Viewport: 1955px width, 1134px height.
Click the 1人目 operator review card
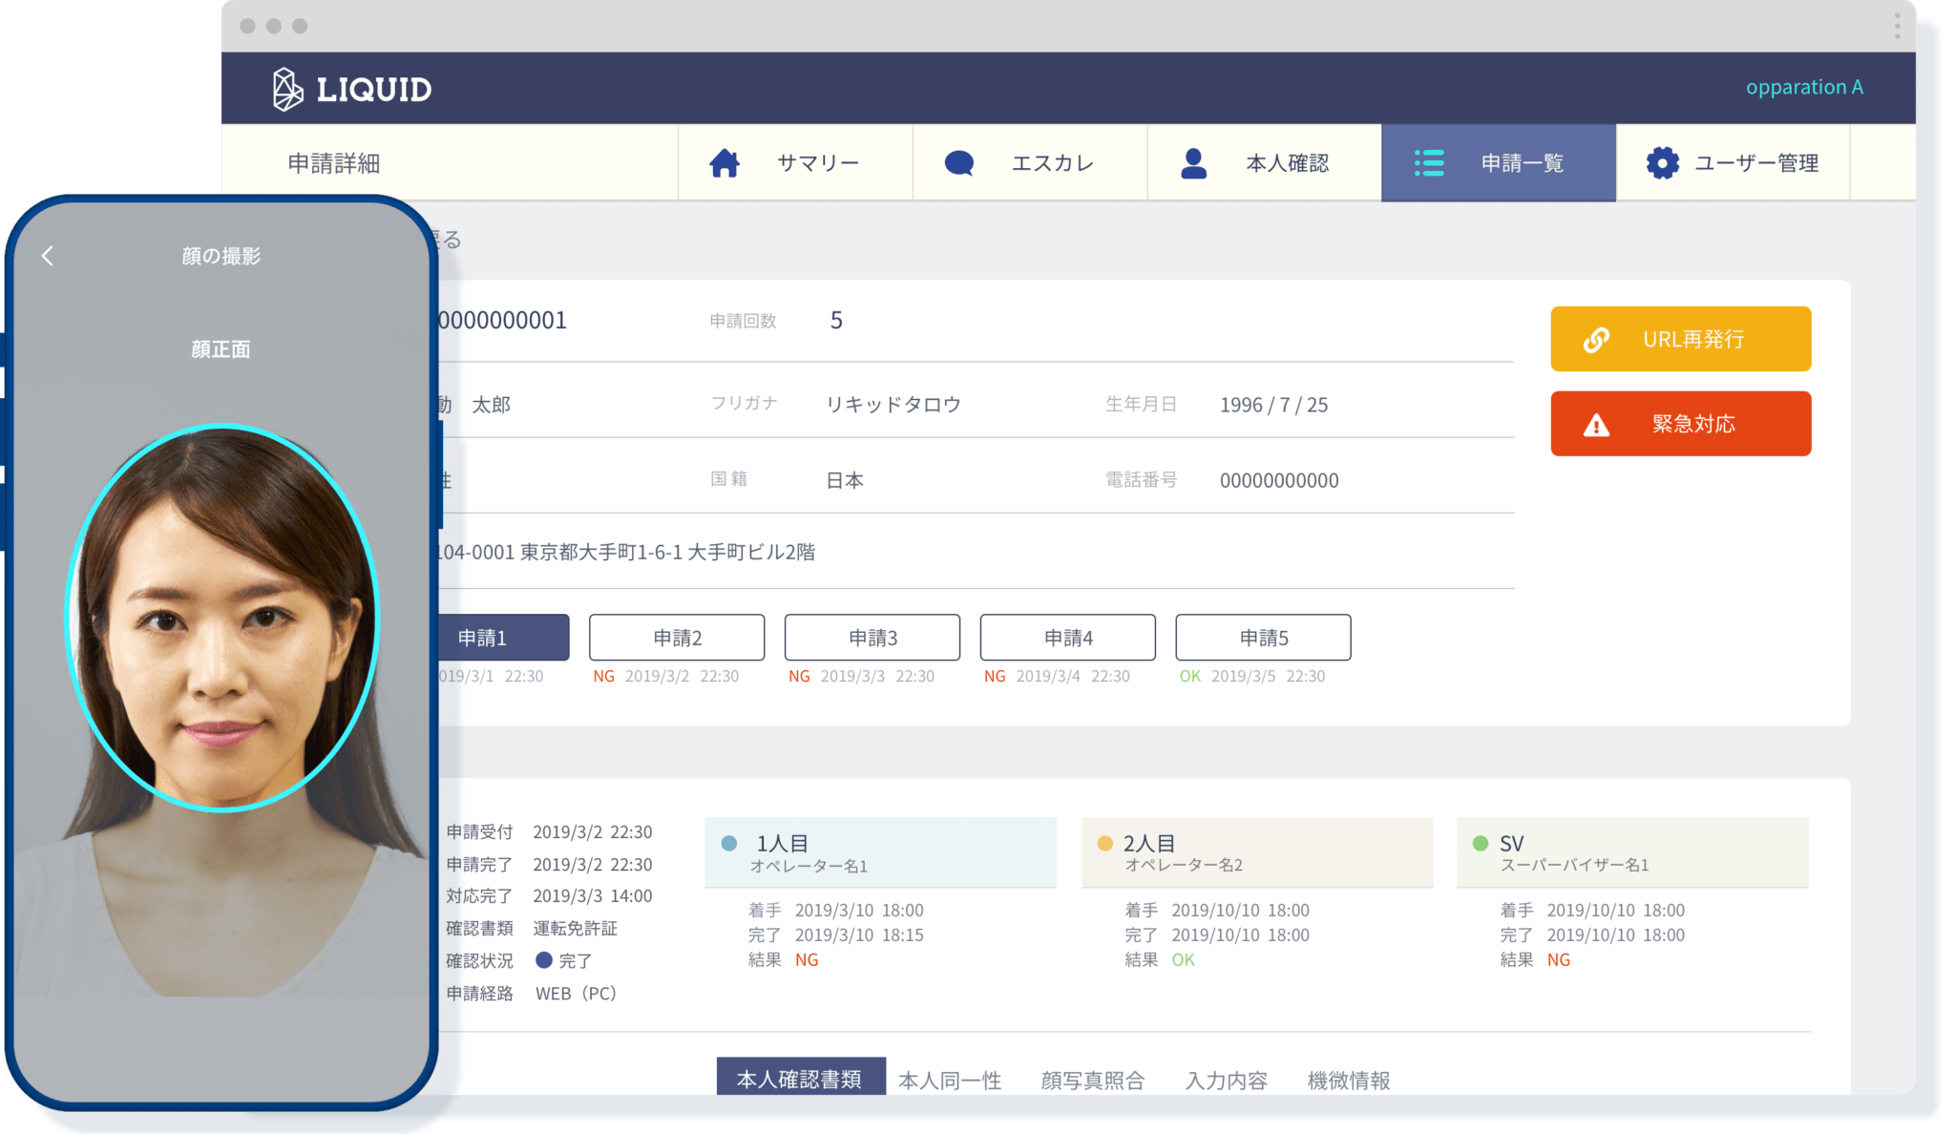coord(880,852)
